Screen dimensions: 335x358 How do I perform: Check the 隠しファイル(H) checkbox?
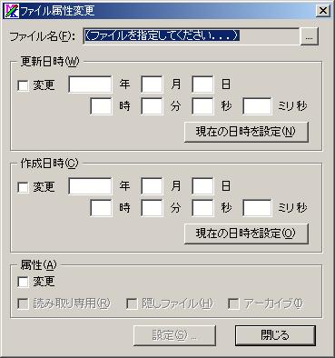(132, 303)
